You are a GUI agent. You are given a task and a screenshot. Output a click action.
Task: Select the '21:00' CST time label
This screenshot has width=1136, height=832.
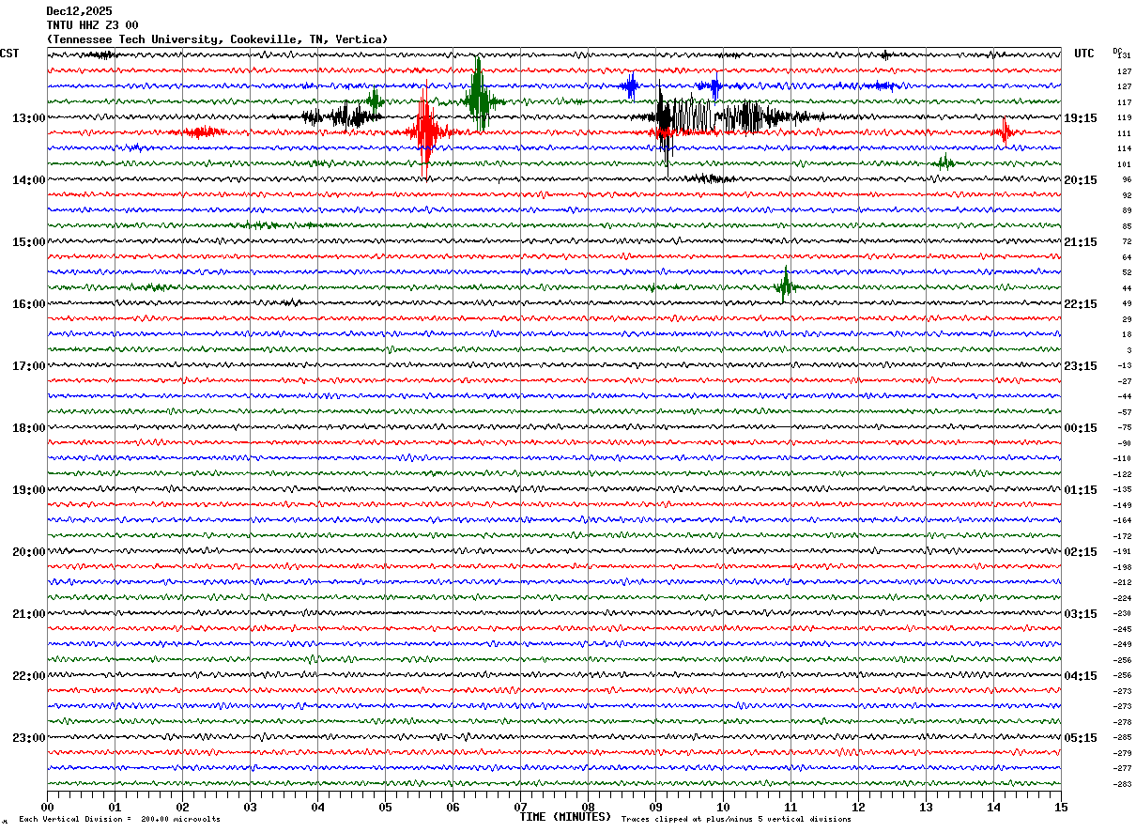pyautogui.click(x=29, y=614)
